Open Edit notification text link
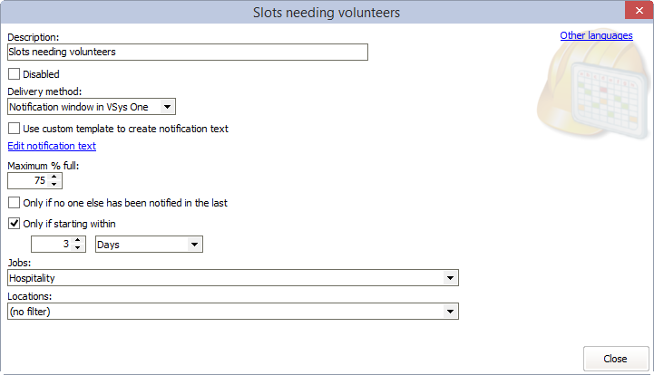The height and width of the screenshot is (375, 654). pos(52,146)
